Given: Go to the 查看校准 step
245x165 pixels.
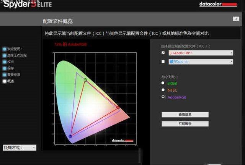Looking at the screenshot, I should [14, 74].
